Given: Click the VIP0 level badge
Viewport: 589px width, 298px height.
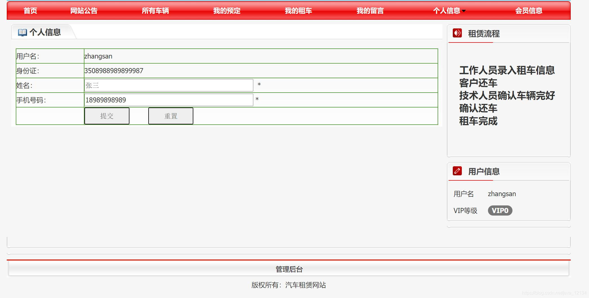Looking at the screenshot, I should pos(500,210).
